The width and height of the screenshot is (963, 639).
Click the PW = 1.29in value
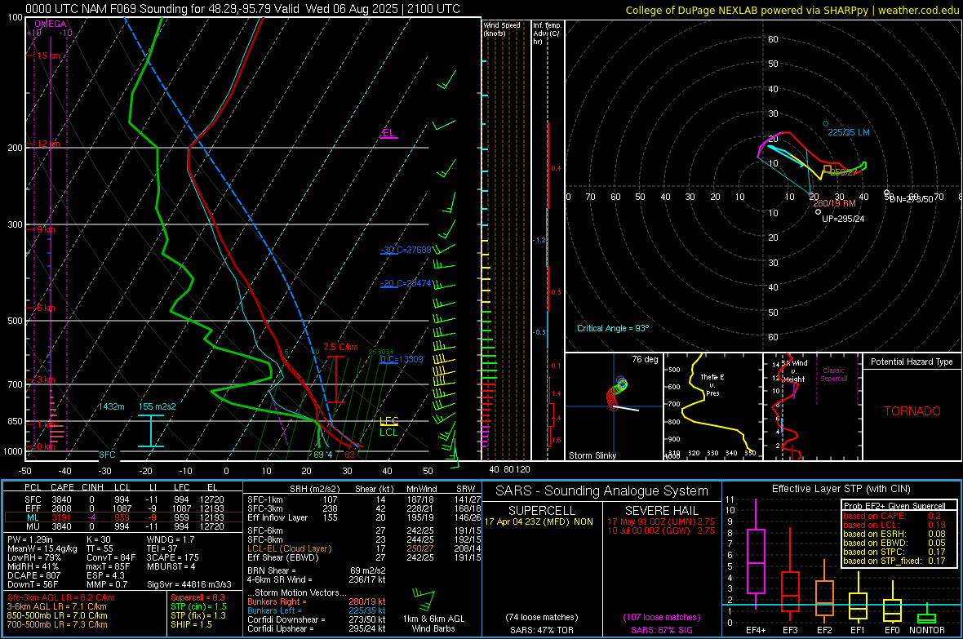point(30,539)
